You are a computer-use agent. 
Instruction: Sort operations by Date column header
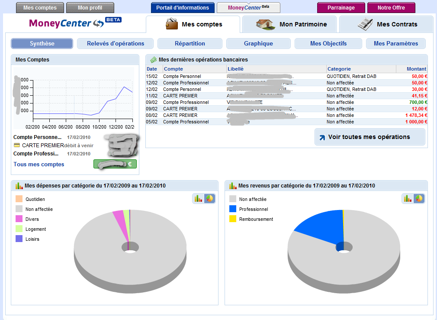tap(152, 69)
